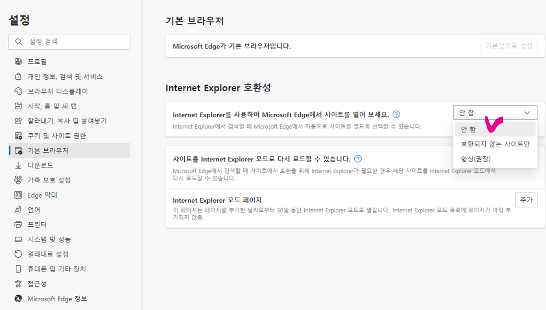Open 프린터 settings

coord(69,225)
